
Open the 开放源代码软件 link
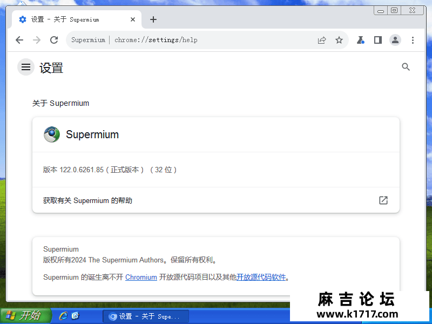[261, 277]
